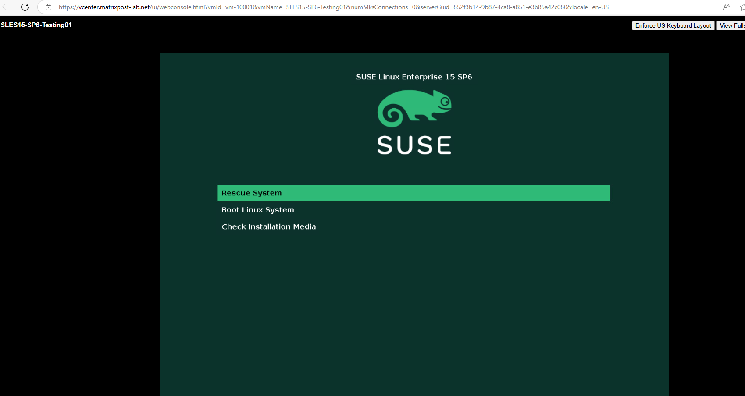Open the Read aloud icon in address bar

click(x=726, y=7)
